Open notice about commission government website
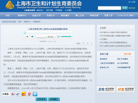 pyautogui.click(x=115, y=46)
